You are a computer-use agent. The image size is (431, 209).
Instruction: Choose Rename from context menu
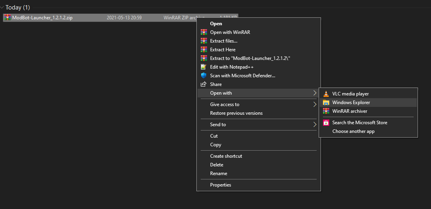tap(259, 173)
